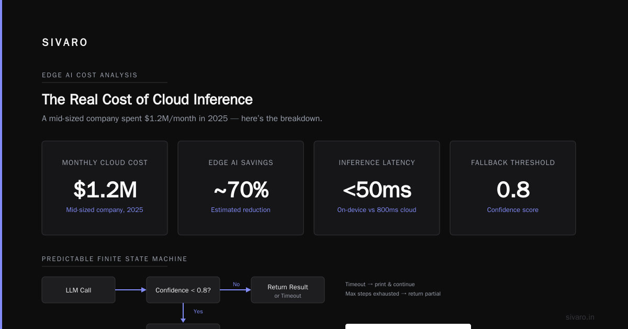This screenshot has height=329, width=628.
Task: Select the Monthly Cloud Cost card
Action: pos(105,188)
